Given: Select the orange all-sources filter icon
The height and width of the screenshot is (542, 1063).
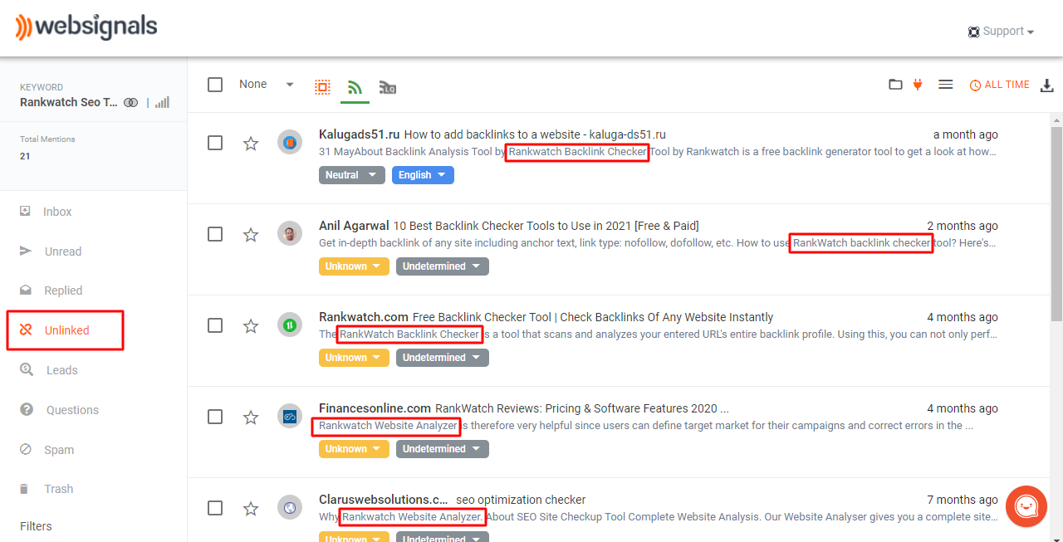Looking at the screenshot, I should [322, 87].
